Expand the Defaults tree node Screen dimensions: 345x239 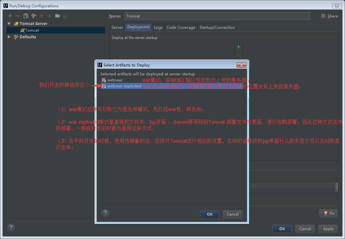pyautogui.click(x=9, y=37)
